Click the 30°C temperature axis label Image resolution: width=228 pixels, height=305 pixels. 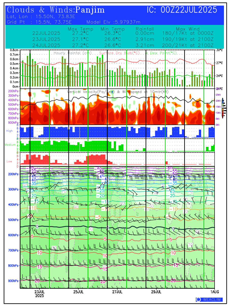(x=219, y=50)
